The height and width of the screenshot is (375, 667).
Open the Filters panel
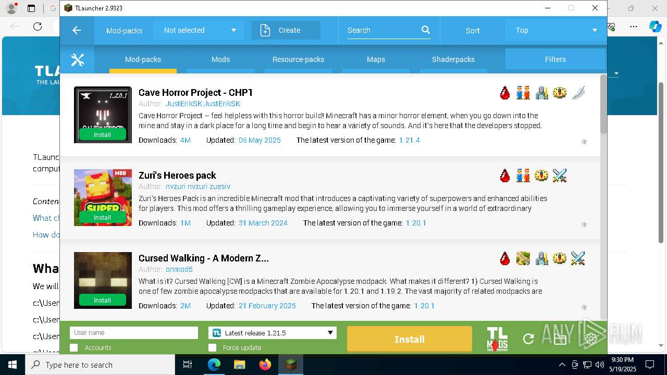[x=555, y=59]
